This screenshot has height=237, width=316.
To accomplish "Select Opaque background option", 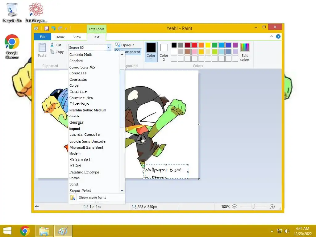I will 125,45.
